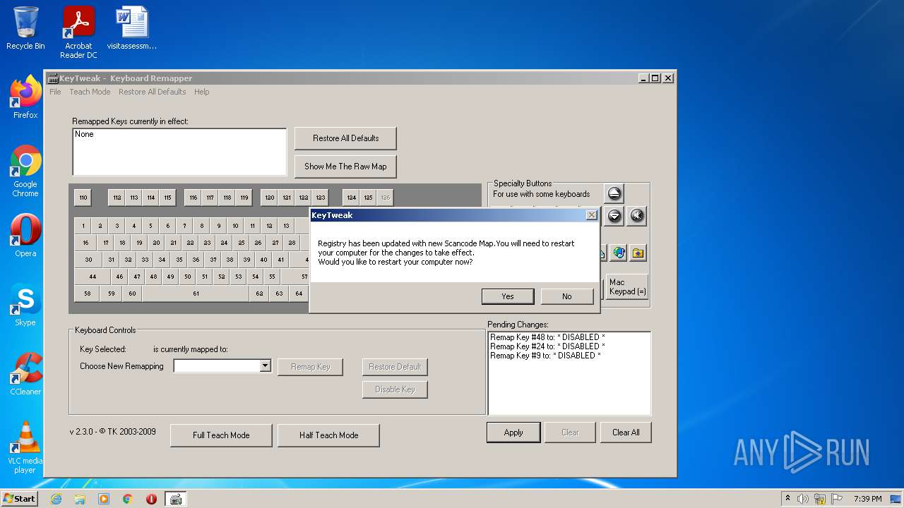Open Acrobat Reader DC desktop shortcut
The height and width of the screenshot is (508, 904).
pyautogui.click(x=78, y=32)
